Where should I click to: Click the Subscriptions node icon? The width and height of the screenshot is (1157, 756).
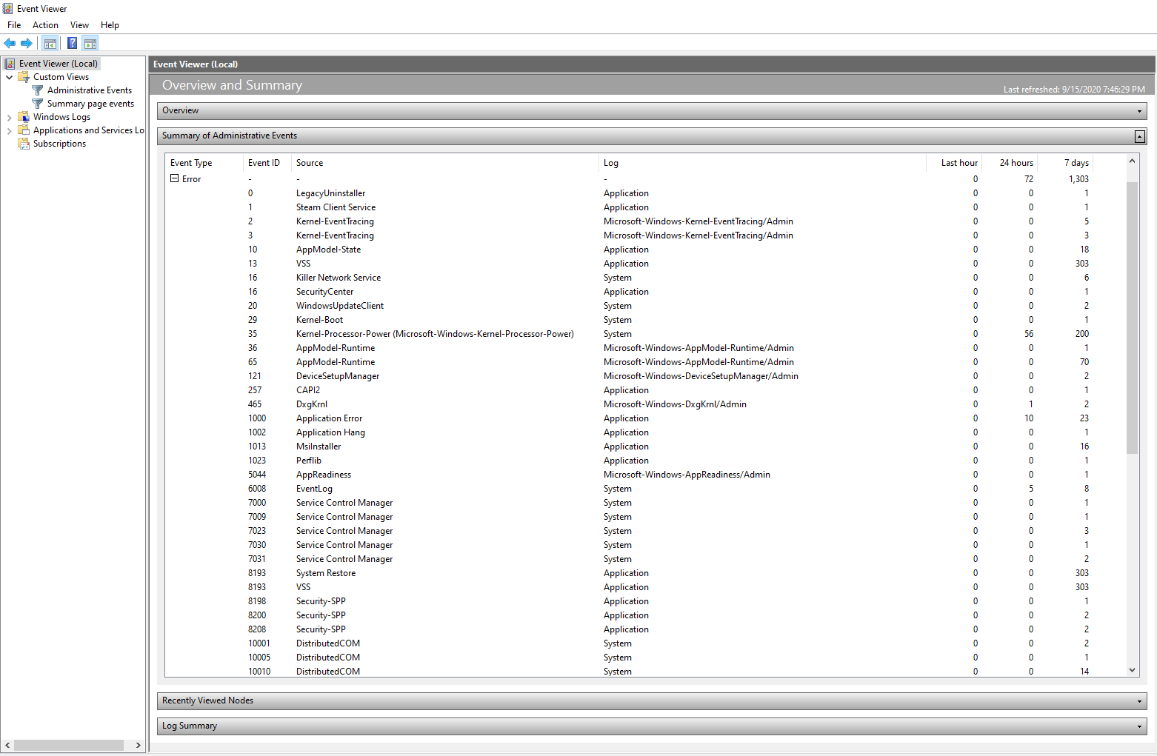click(x=24, y=144)
